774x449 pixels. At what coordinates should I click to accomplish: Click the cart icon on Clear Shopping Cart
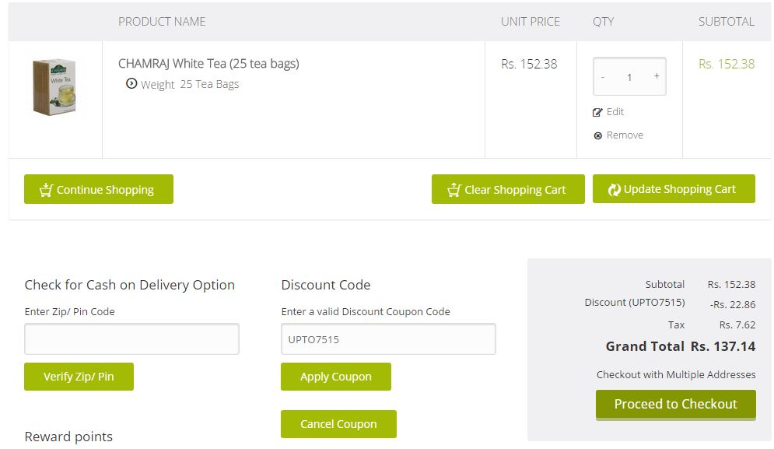(454, 189)
